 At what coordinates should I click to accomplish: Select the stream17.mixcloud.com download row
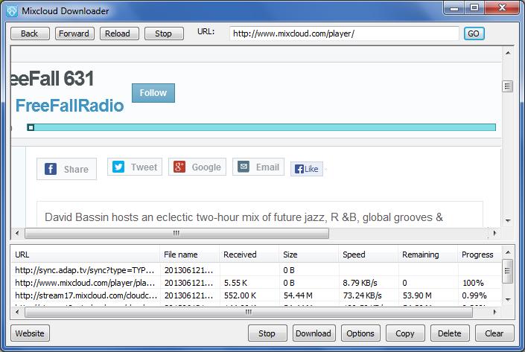coord(256,295)
